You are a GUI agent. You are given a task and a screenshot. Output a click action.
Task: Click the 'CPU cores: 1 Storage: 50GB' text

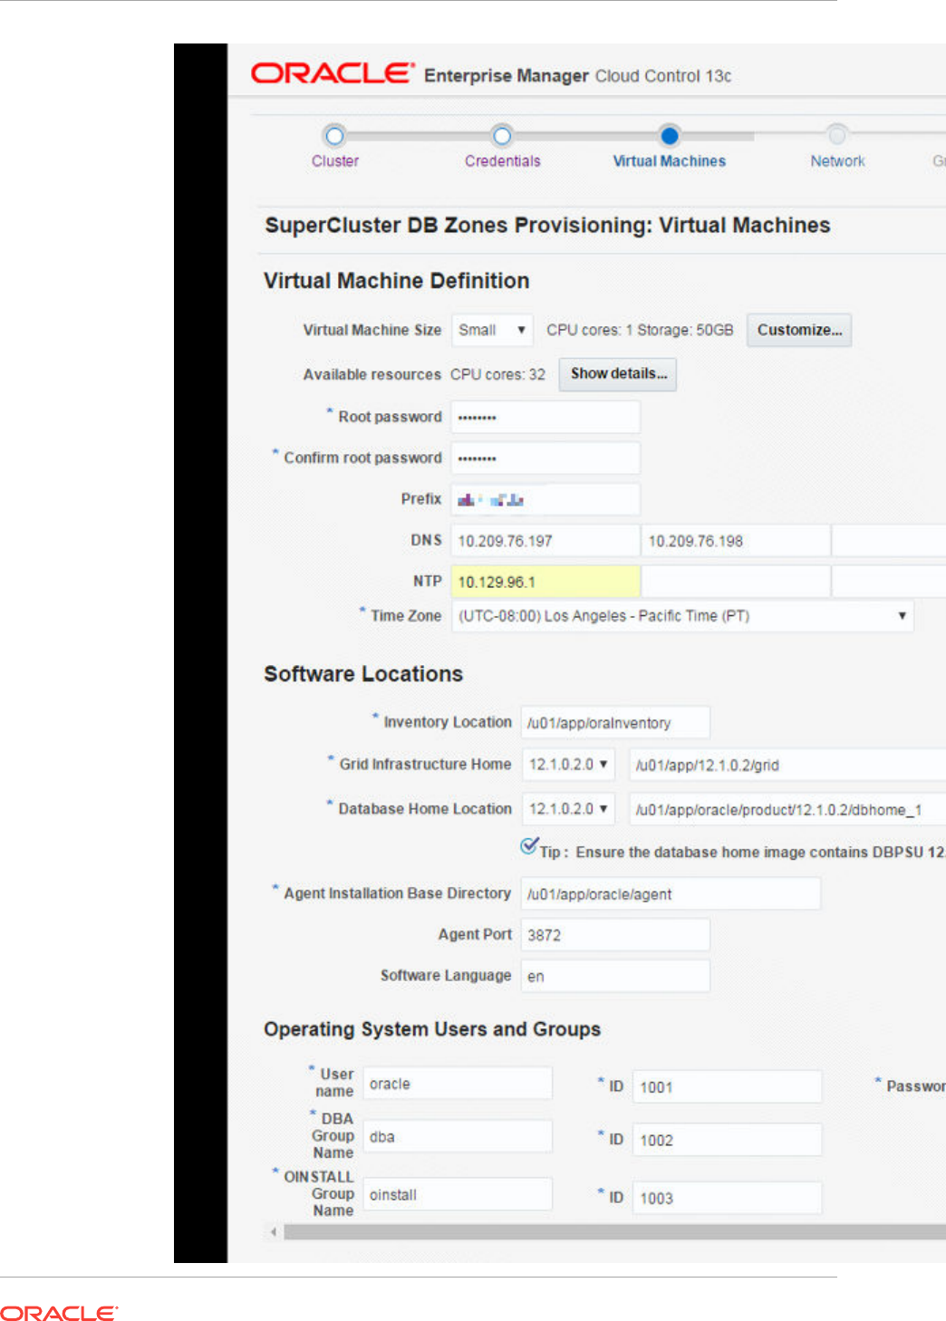[640, 330]
